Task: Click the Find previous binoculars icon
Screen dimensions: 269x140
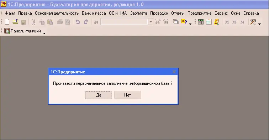Action: point(166,22)
